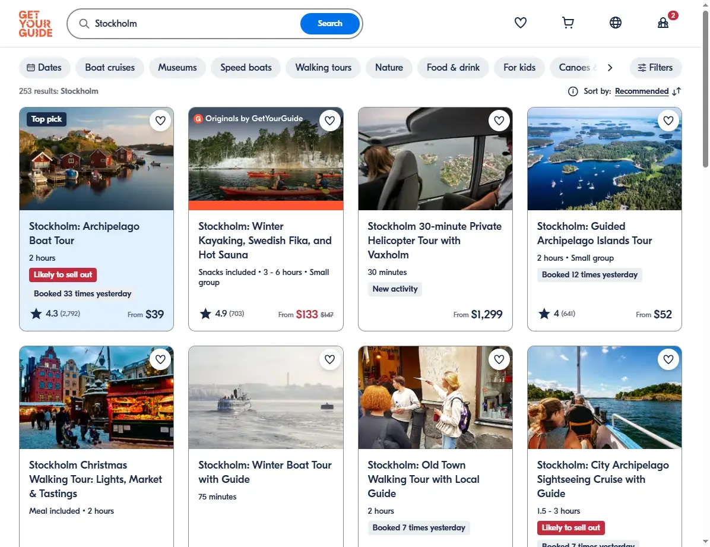
Task: Open the Filters panel
Action: coord(655,68)
